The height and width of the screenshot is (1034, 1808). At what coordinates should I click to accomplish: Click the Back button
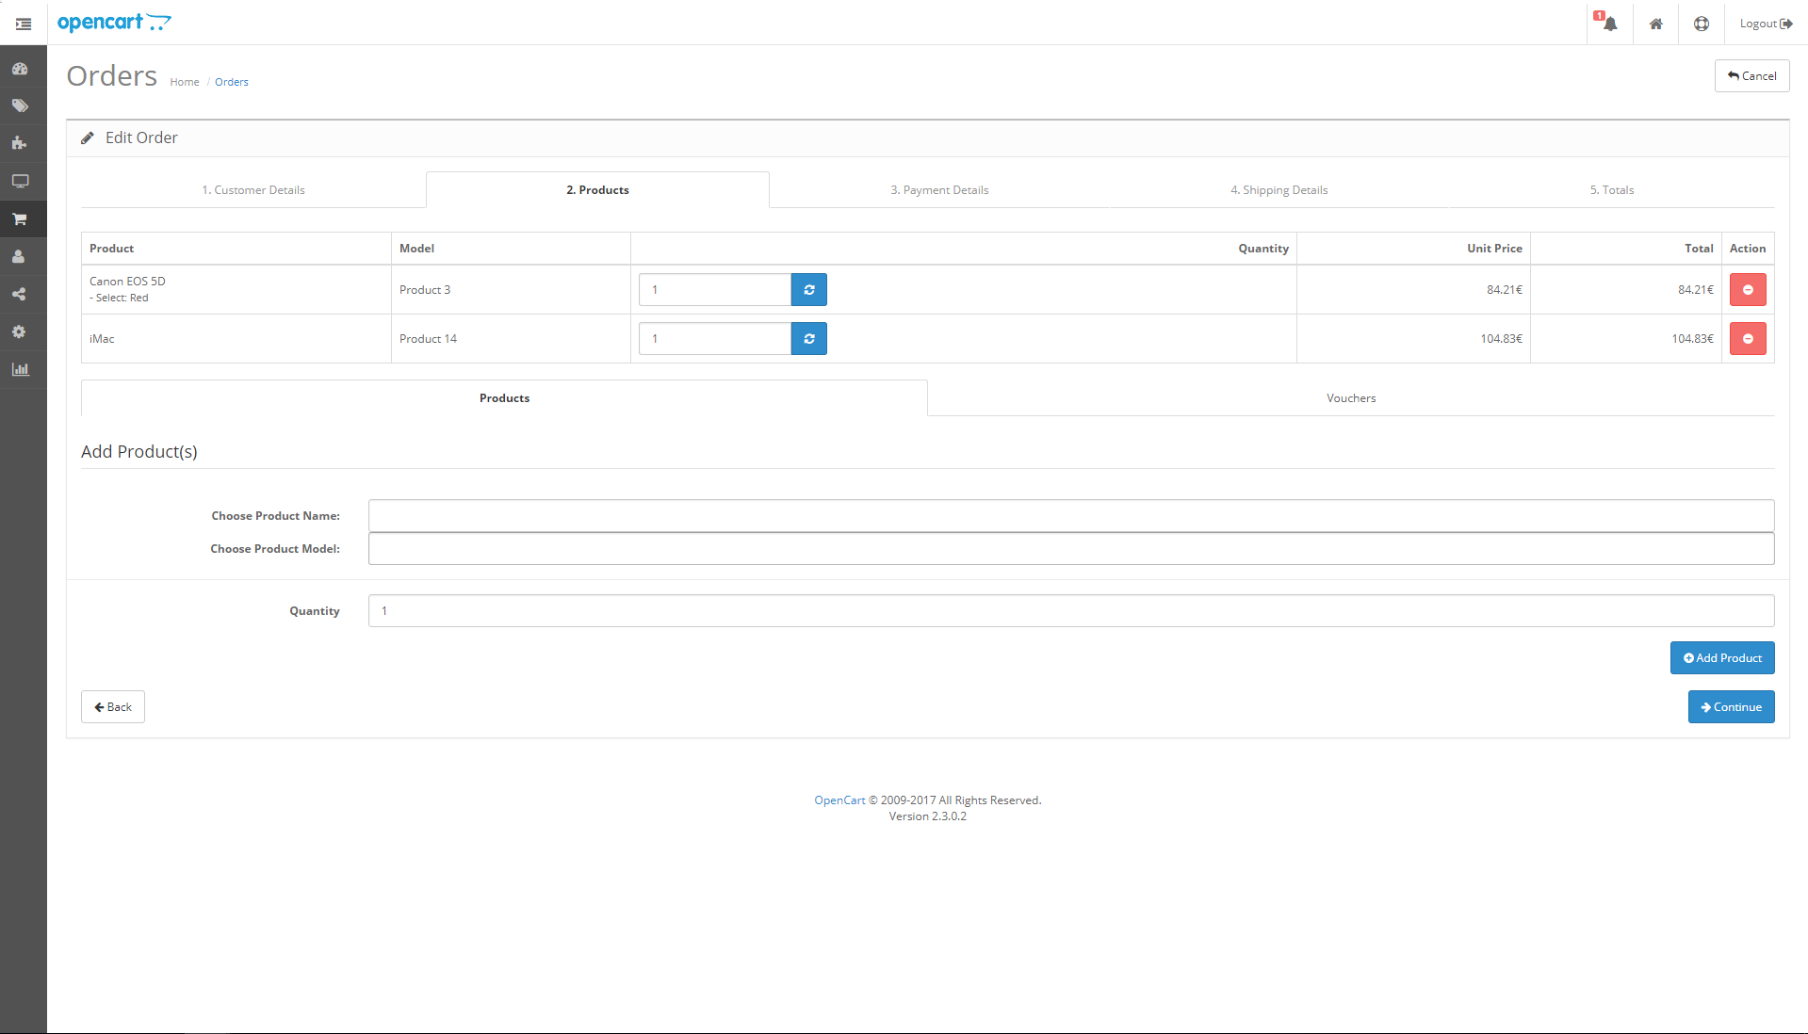tap(113, 707)
